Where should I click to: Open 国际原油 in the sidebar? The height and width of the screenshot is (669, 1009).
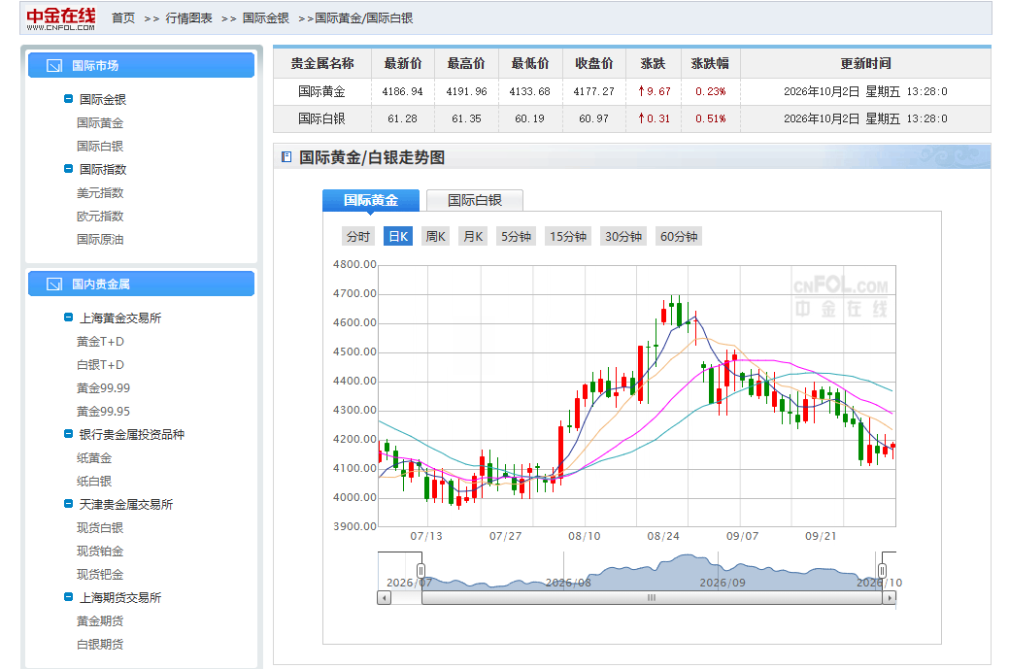click(100, 239)
